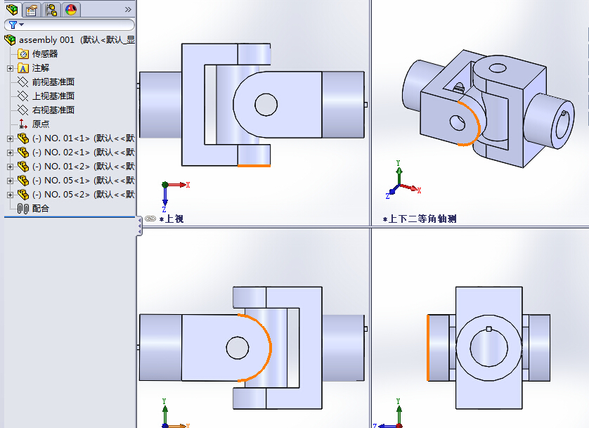Expand the NO. 05<1> component
Viewport: 589px width, 428px height.
pos(10,181)
